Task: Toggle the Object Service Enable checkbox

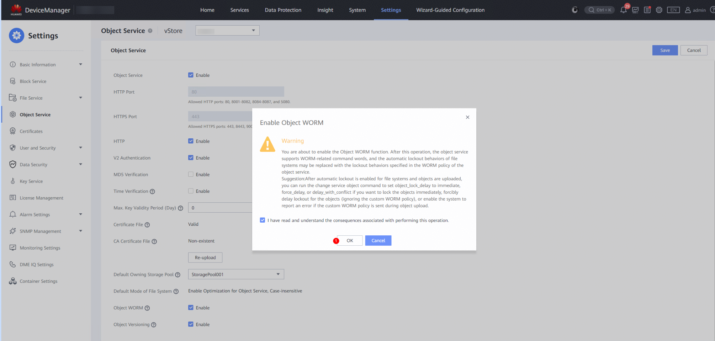Action: click(x=191, y=75)
